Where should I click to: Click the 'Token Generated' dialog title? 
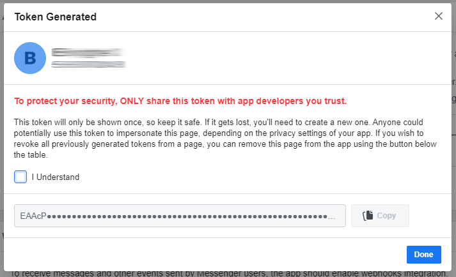click(56, 17)
